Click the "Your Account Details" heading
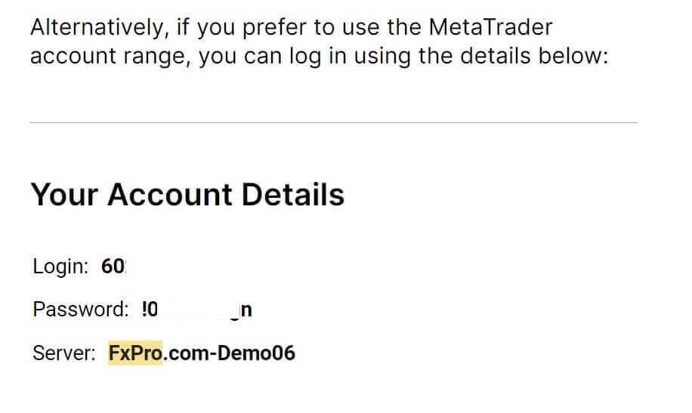The image size is (692, 413). coord(187,195)
